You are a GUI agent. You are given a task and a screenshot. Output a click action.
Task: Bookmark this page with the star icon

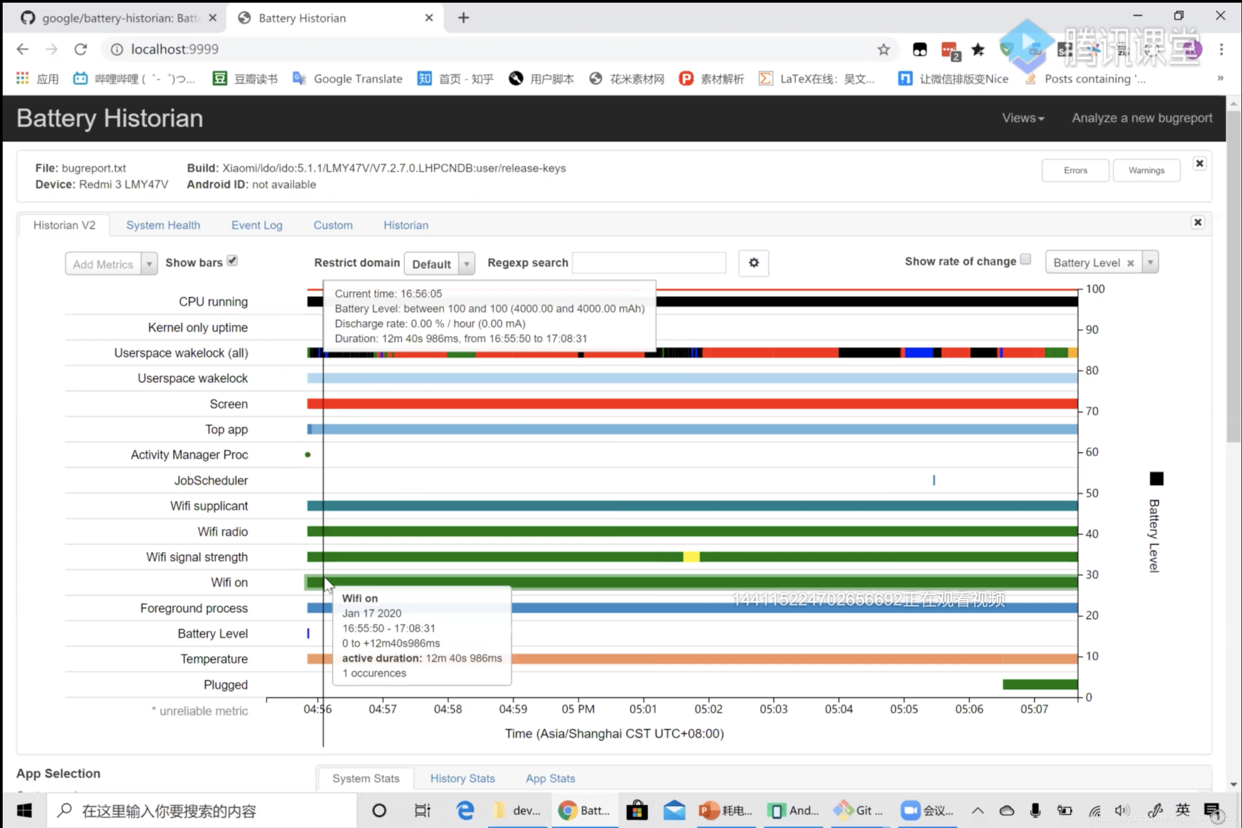pyautogui.click(x=883, y=50)
